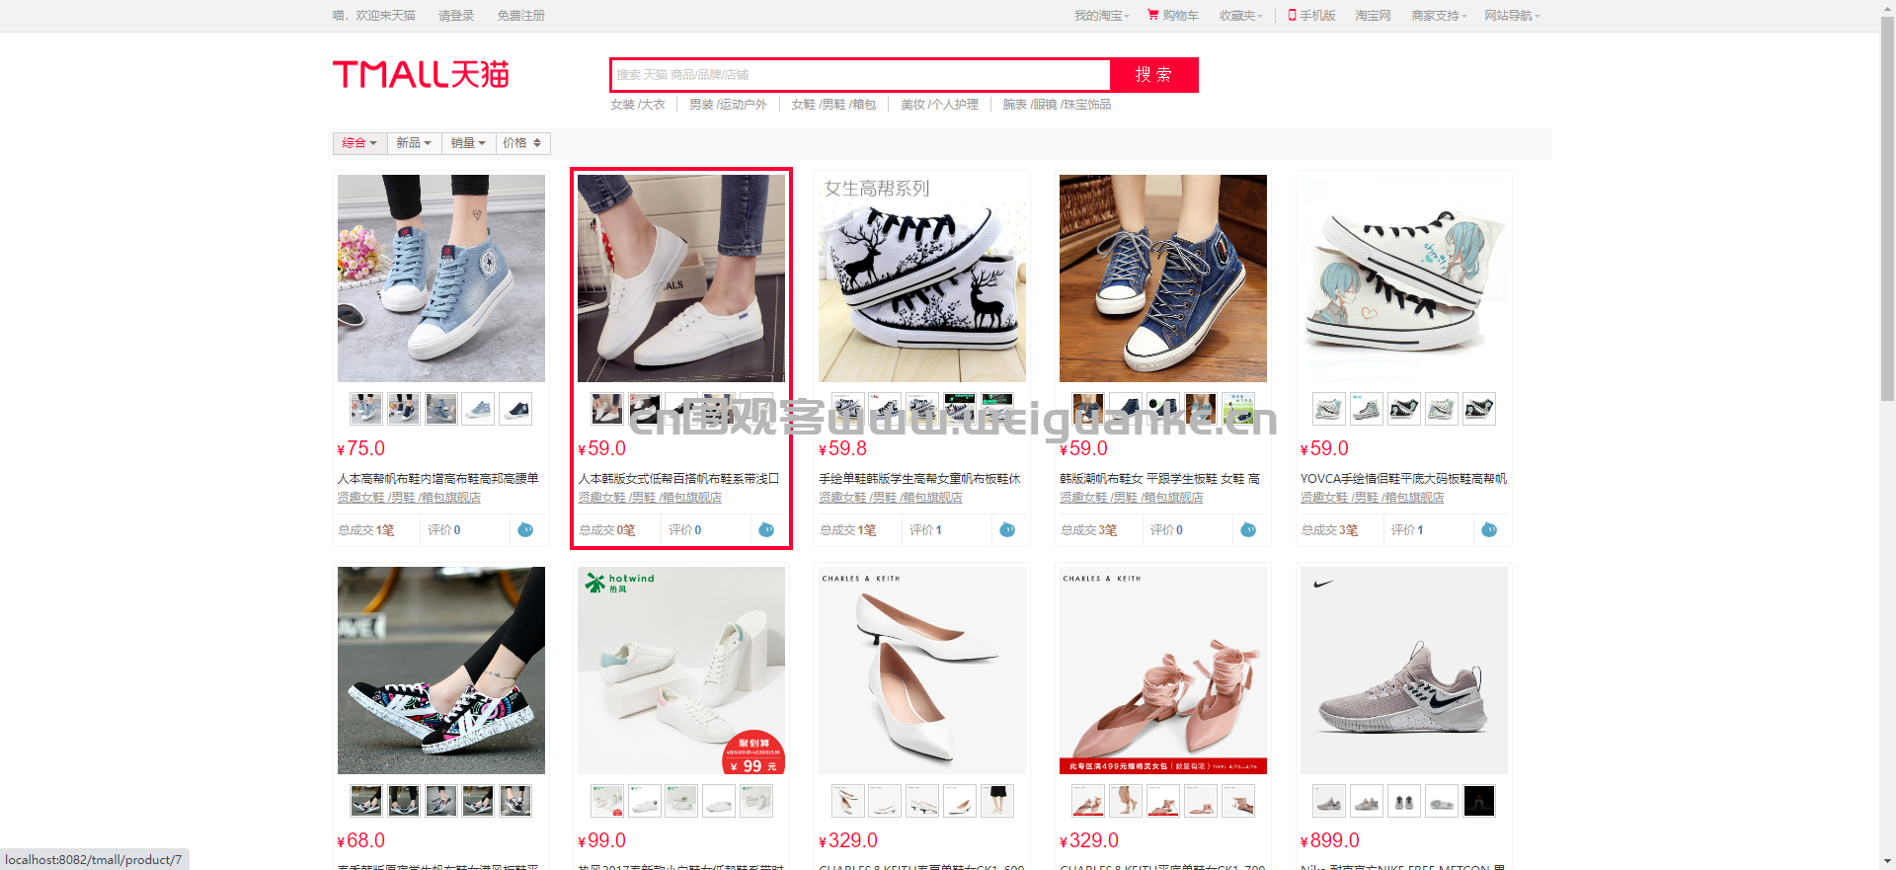The width and height of the screenshot is (1896, 870).
Task: Open the blue denim high-top shoe image
Action: click(x=441, y=278)
